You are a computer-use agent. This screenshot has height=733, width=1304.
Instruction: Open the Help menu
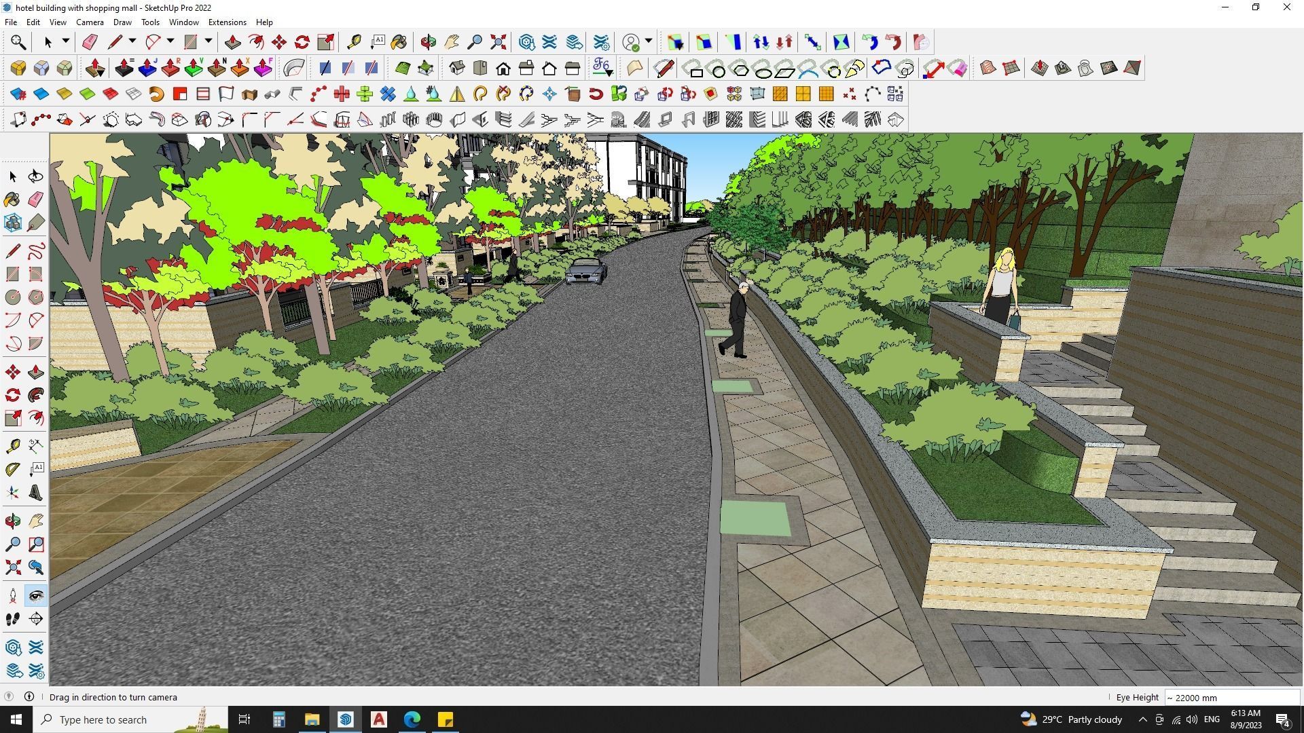pos(264,22)
